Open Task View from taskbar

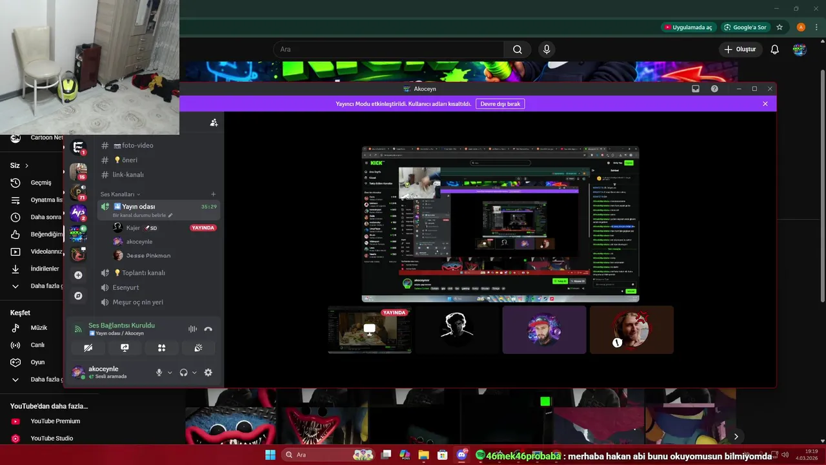coord(386,455)
